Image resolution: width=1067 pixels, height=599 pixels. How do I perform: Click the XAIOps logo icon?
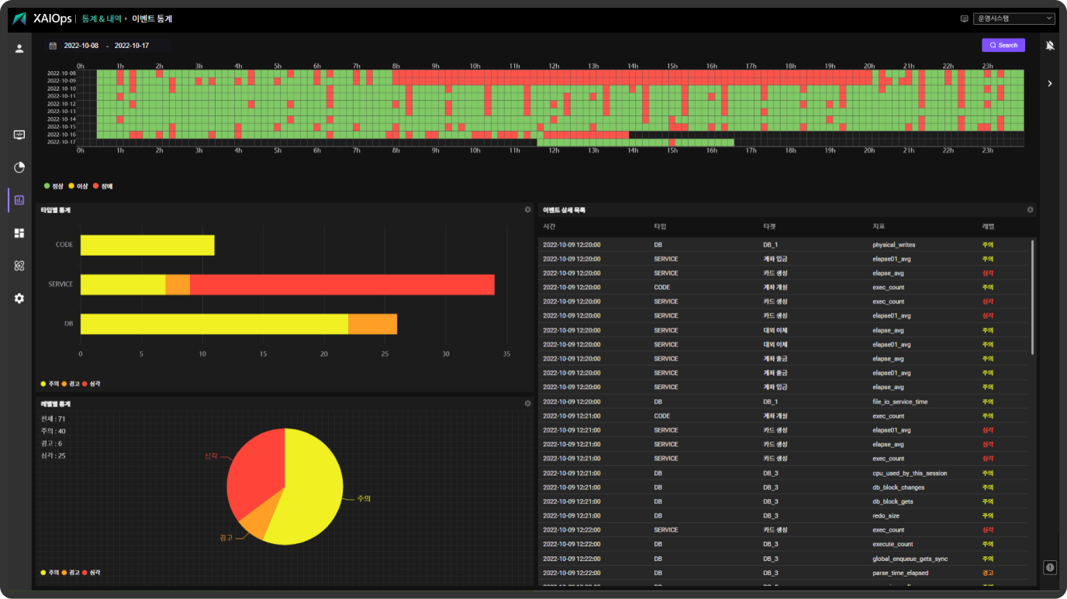(x=20, y=19)
